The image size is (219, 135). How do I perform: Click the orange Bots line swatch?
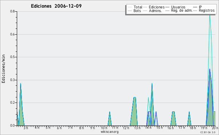(130, 11)
